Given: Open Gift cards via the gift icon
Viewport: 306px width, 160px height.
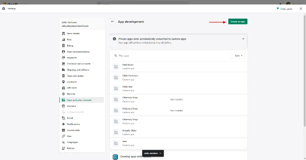Looking at the screenshot, I should 63,88.
